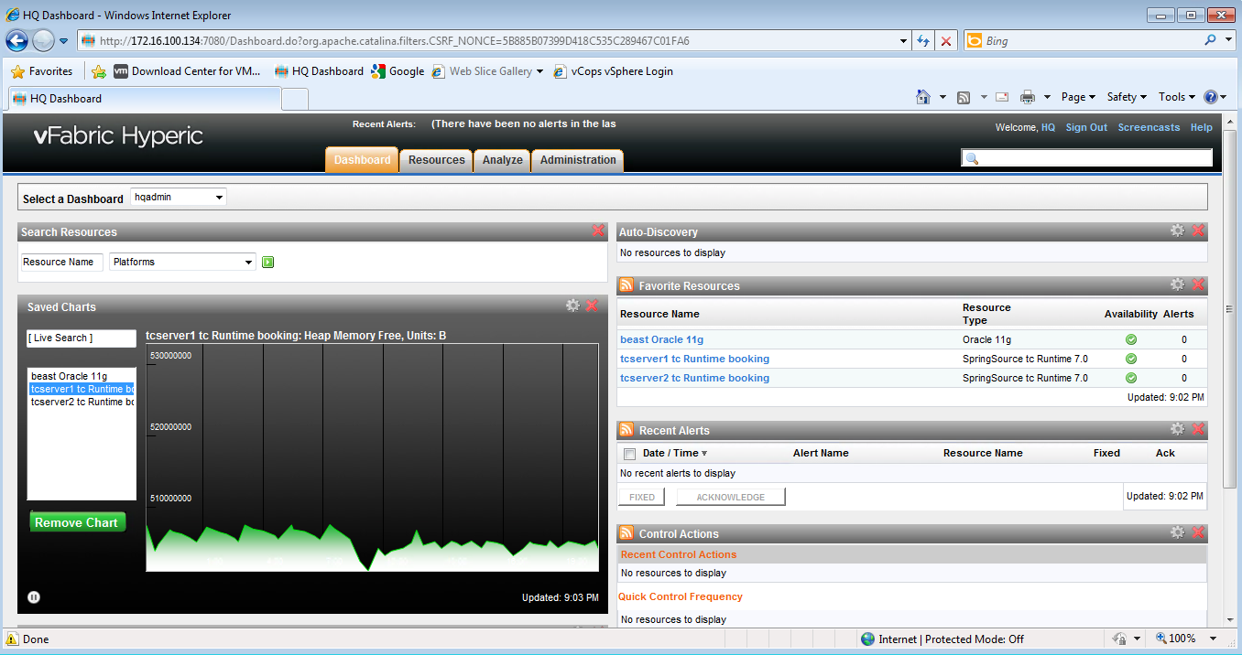Expand the Tools menu dropdown
This screenshot has height=655, width=1242.
point(1177,97)
